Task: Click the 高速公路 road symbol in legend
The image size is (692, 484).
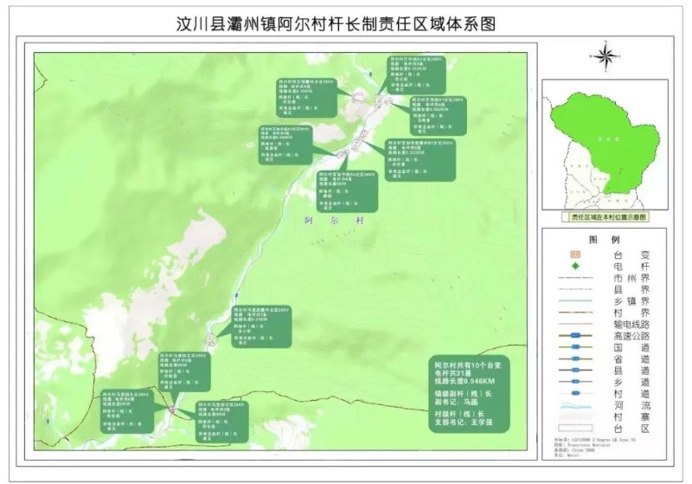Action: click(x=575, y=336)
